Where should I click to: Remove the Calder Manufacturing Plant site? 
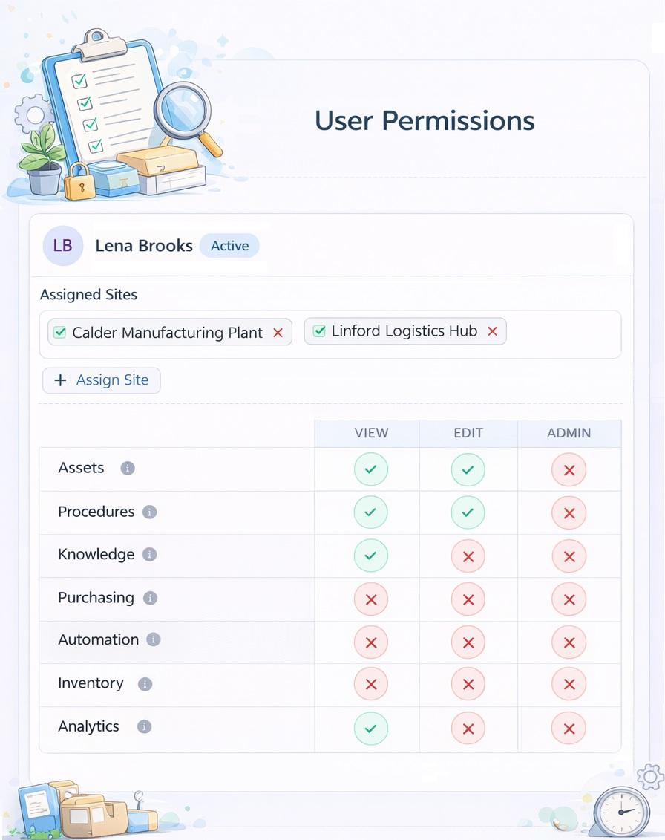(278, 333)
